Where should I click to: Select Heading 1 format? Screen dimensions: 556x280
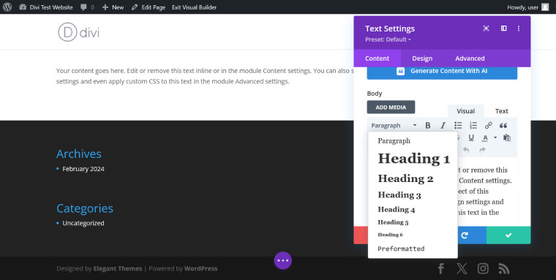(413, 159)
